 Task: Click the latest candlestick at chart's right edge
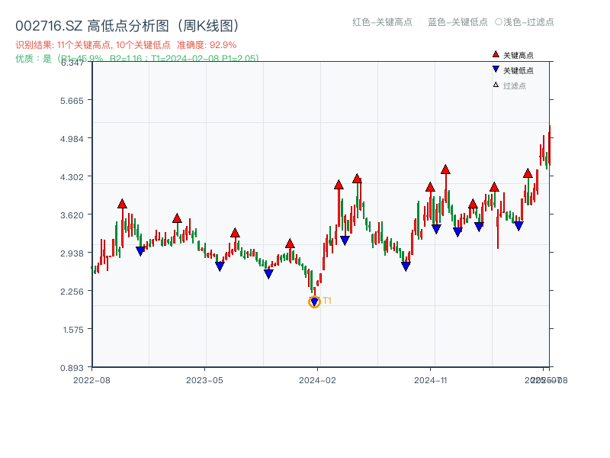coord(550,146)
